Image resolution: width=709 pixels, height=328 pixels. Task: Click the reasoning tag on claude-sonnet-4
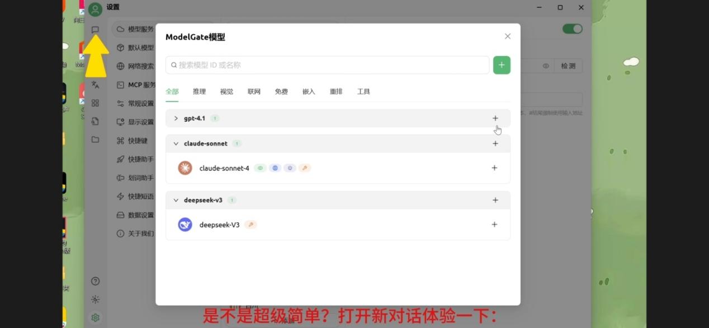click(290, 168)
